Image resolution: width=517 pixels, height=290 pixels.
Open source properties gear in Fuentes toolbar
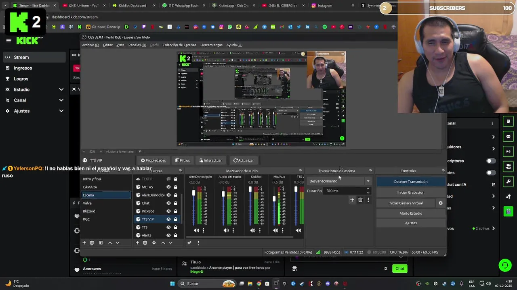154,243
